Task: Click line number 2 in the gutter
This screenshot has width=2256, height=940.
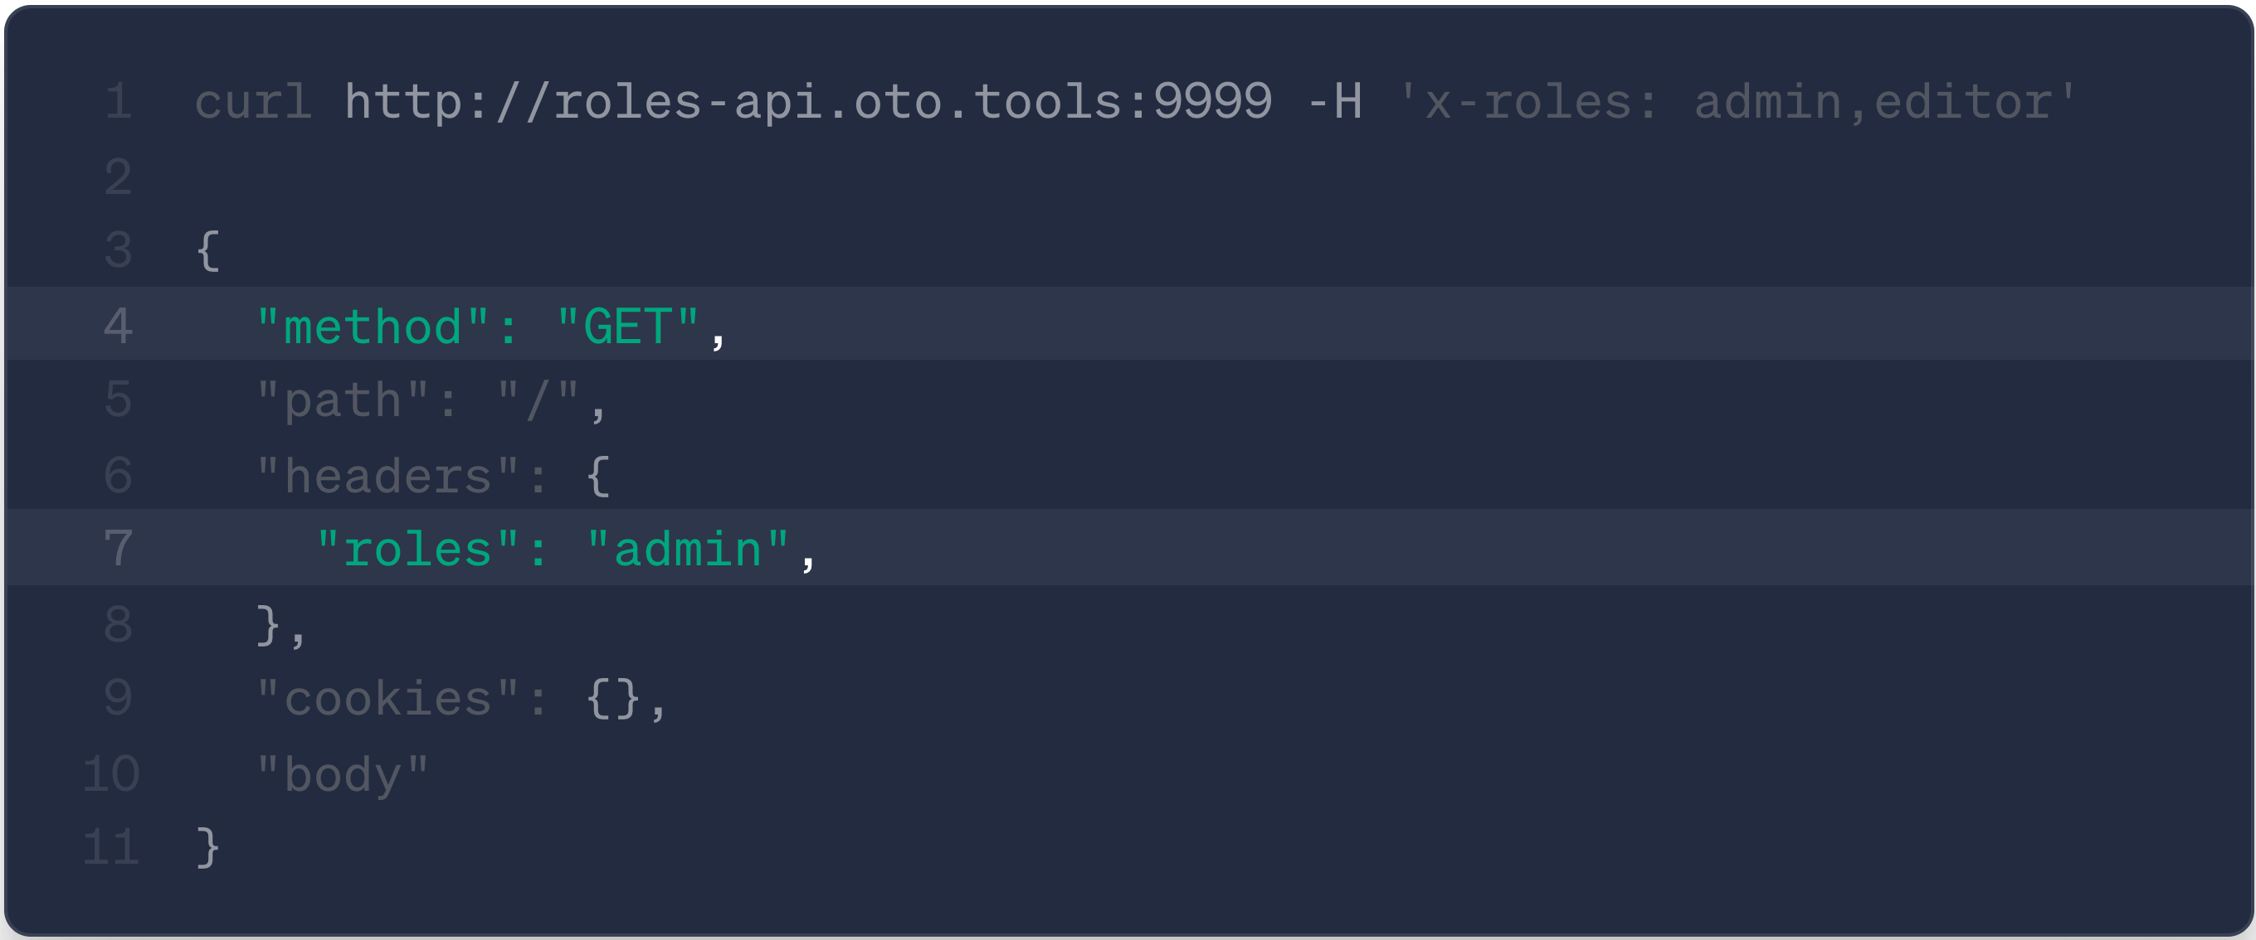Action: coord(118,177)
